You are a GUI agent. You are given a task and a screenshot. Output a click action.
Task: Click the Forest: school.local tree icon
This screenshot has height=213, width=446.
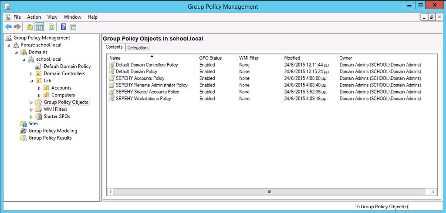click(16, 45)
